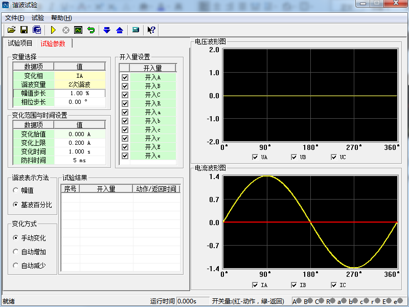This screenshot has width=409, height=307.
Task: Click the green waveform monitor icon
Action: coord(78,30)
